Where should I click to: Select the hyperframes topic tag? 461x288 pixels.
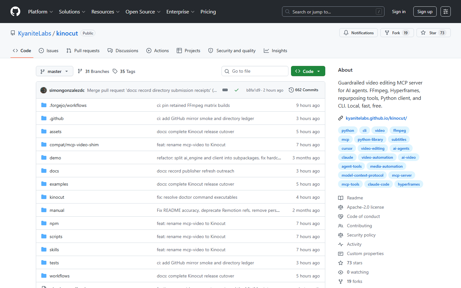(409, 184)
